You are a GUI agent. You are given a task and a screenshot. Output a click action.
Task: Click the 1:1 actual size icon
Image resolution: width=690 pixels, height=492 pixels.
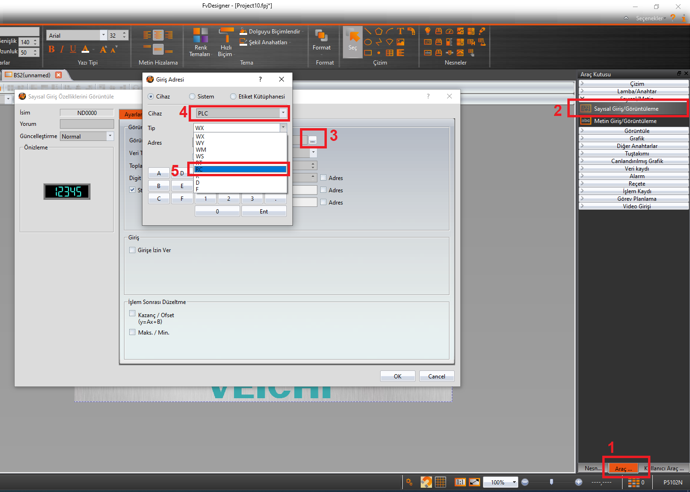click(x=460, y=482)
